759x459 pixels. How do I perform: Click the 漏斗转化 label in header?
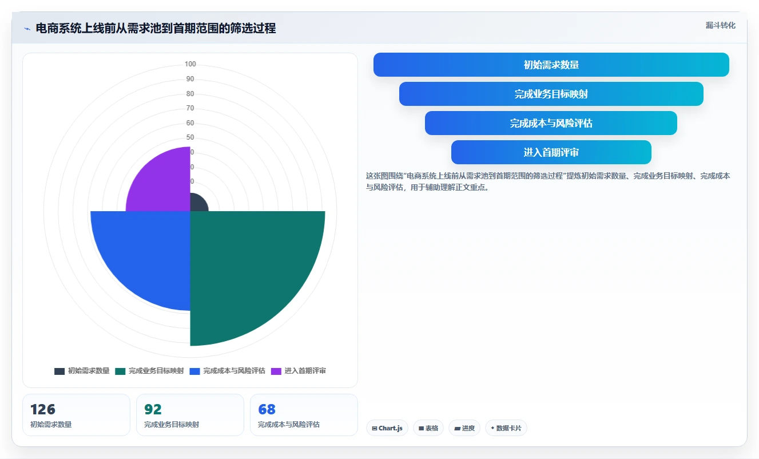721,26
